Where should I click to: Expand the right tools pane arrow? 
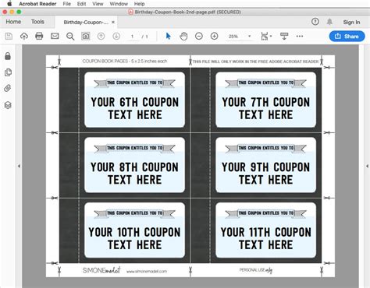pos(367,166)
